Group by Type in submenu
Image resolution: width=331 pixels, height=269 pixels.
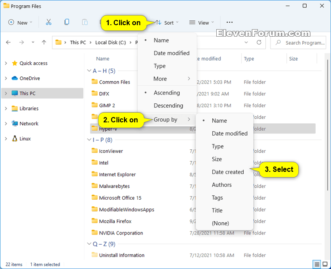(x=224, y=146)
